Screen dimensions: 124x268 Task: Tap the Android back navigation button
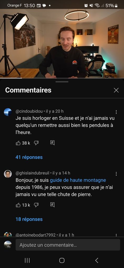click(x=96, y=260)
